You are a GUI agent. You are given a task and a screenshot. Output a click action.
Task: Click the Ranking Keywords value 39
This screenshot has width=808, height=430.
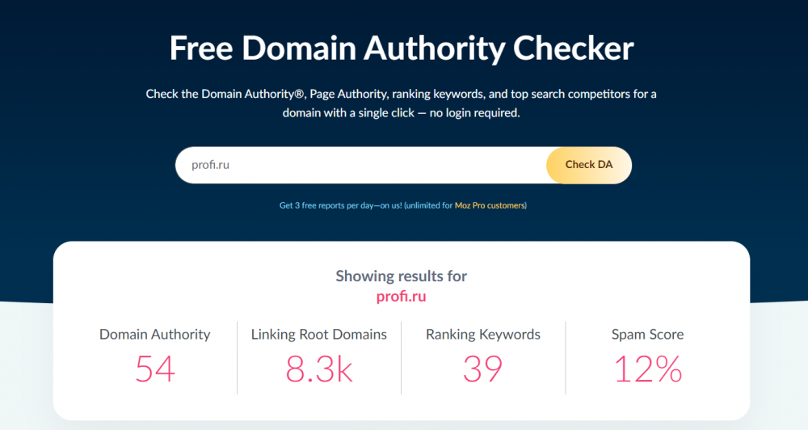[x=483, y=369]
